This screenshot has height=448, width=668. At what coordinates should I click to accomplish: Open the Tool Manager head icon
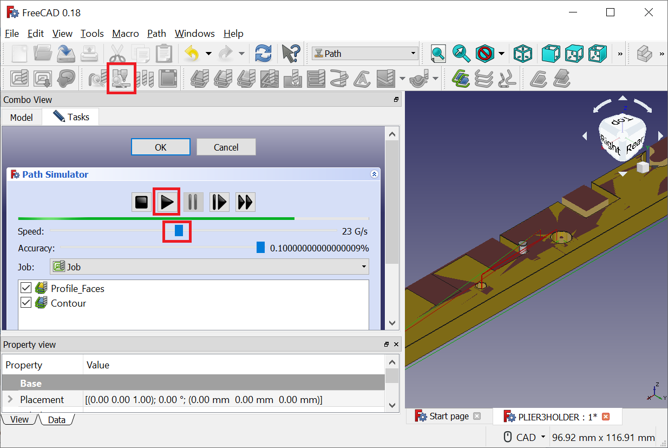[66, 79]
